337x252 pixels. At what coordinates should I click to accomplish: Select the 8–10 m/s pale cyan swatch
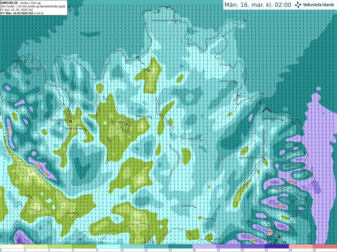click(x=108, y=246)
